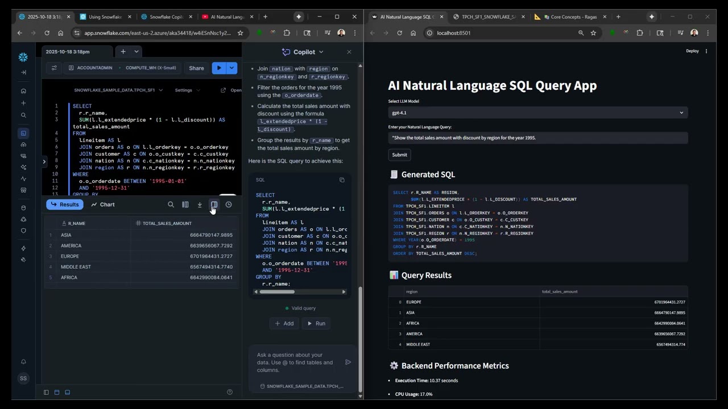Open the ACCOUNTADMIN role and warehouse selector
The height and width of the screenshot is (409, 728).
(122, 68)
